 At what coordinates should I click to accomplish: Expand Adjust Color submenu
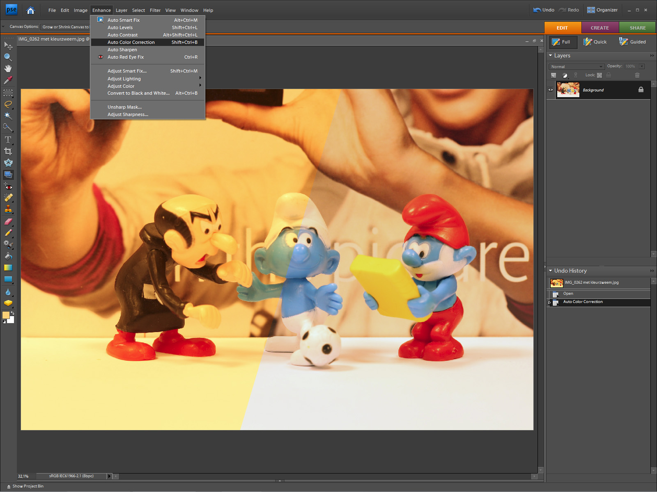pos(148,86)
